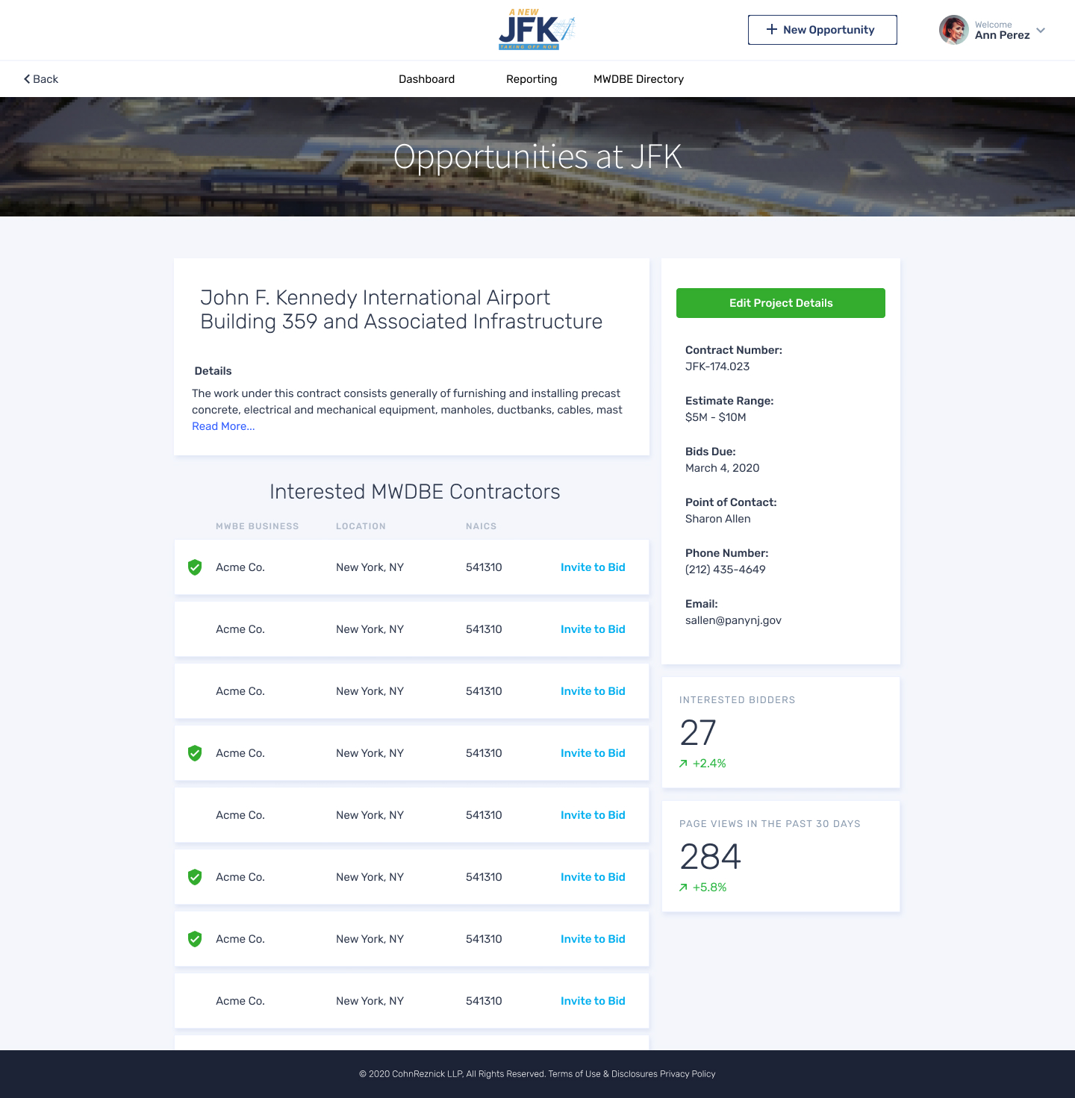
Task: Click the page views count 284
Action: click(x=710, y=857)
